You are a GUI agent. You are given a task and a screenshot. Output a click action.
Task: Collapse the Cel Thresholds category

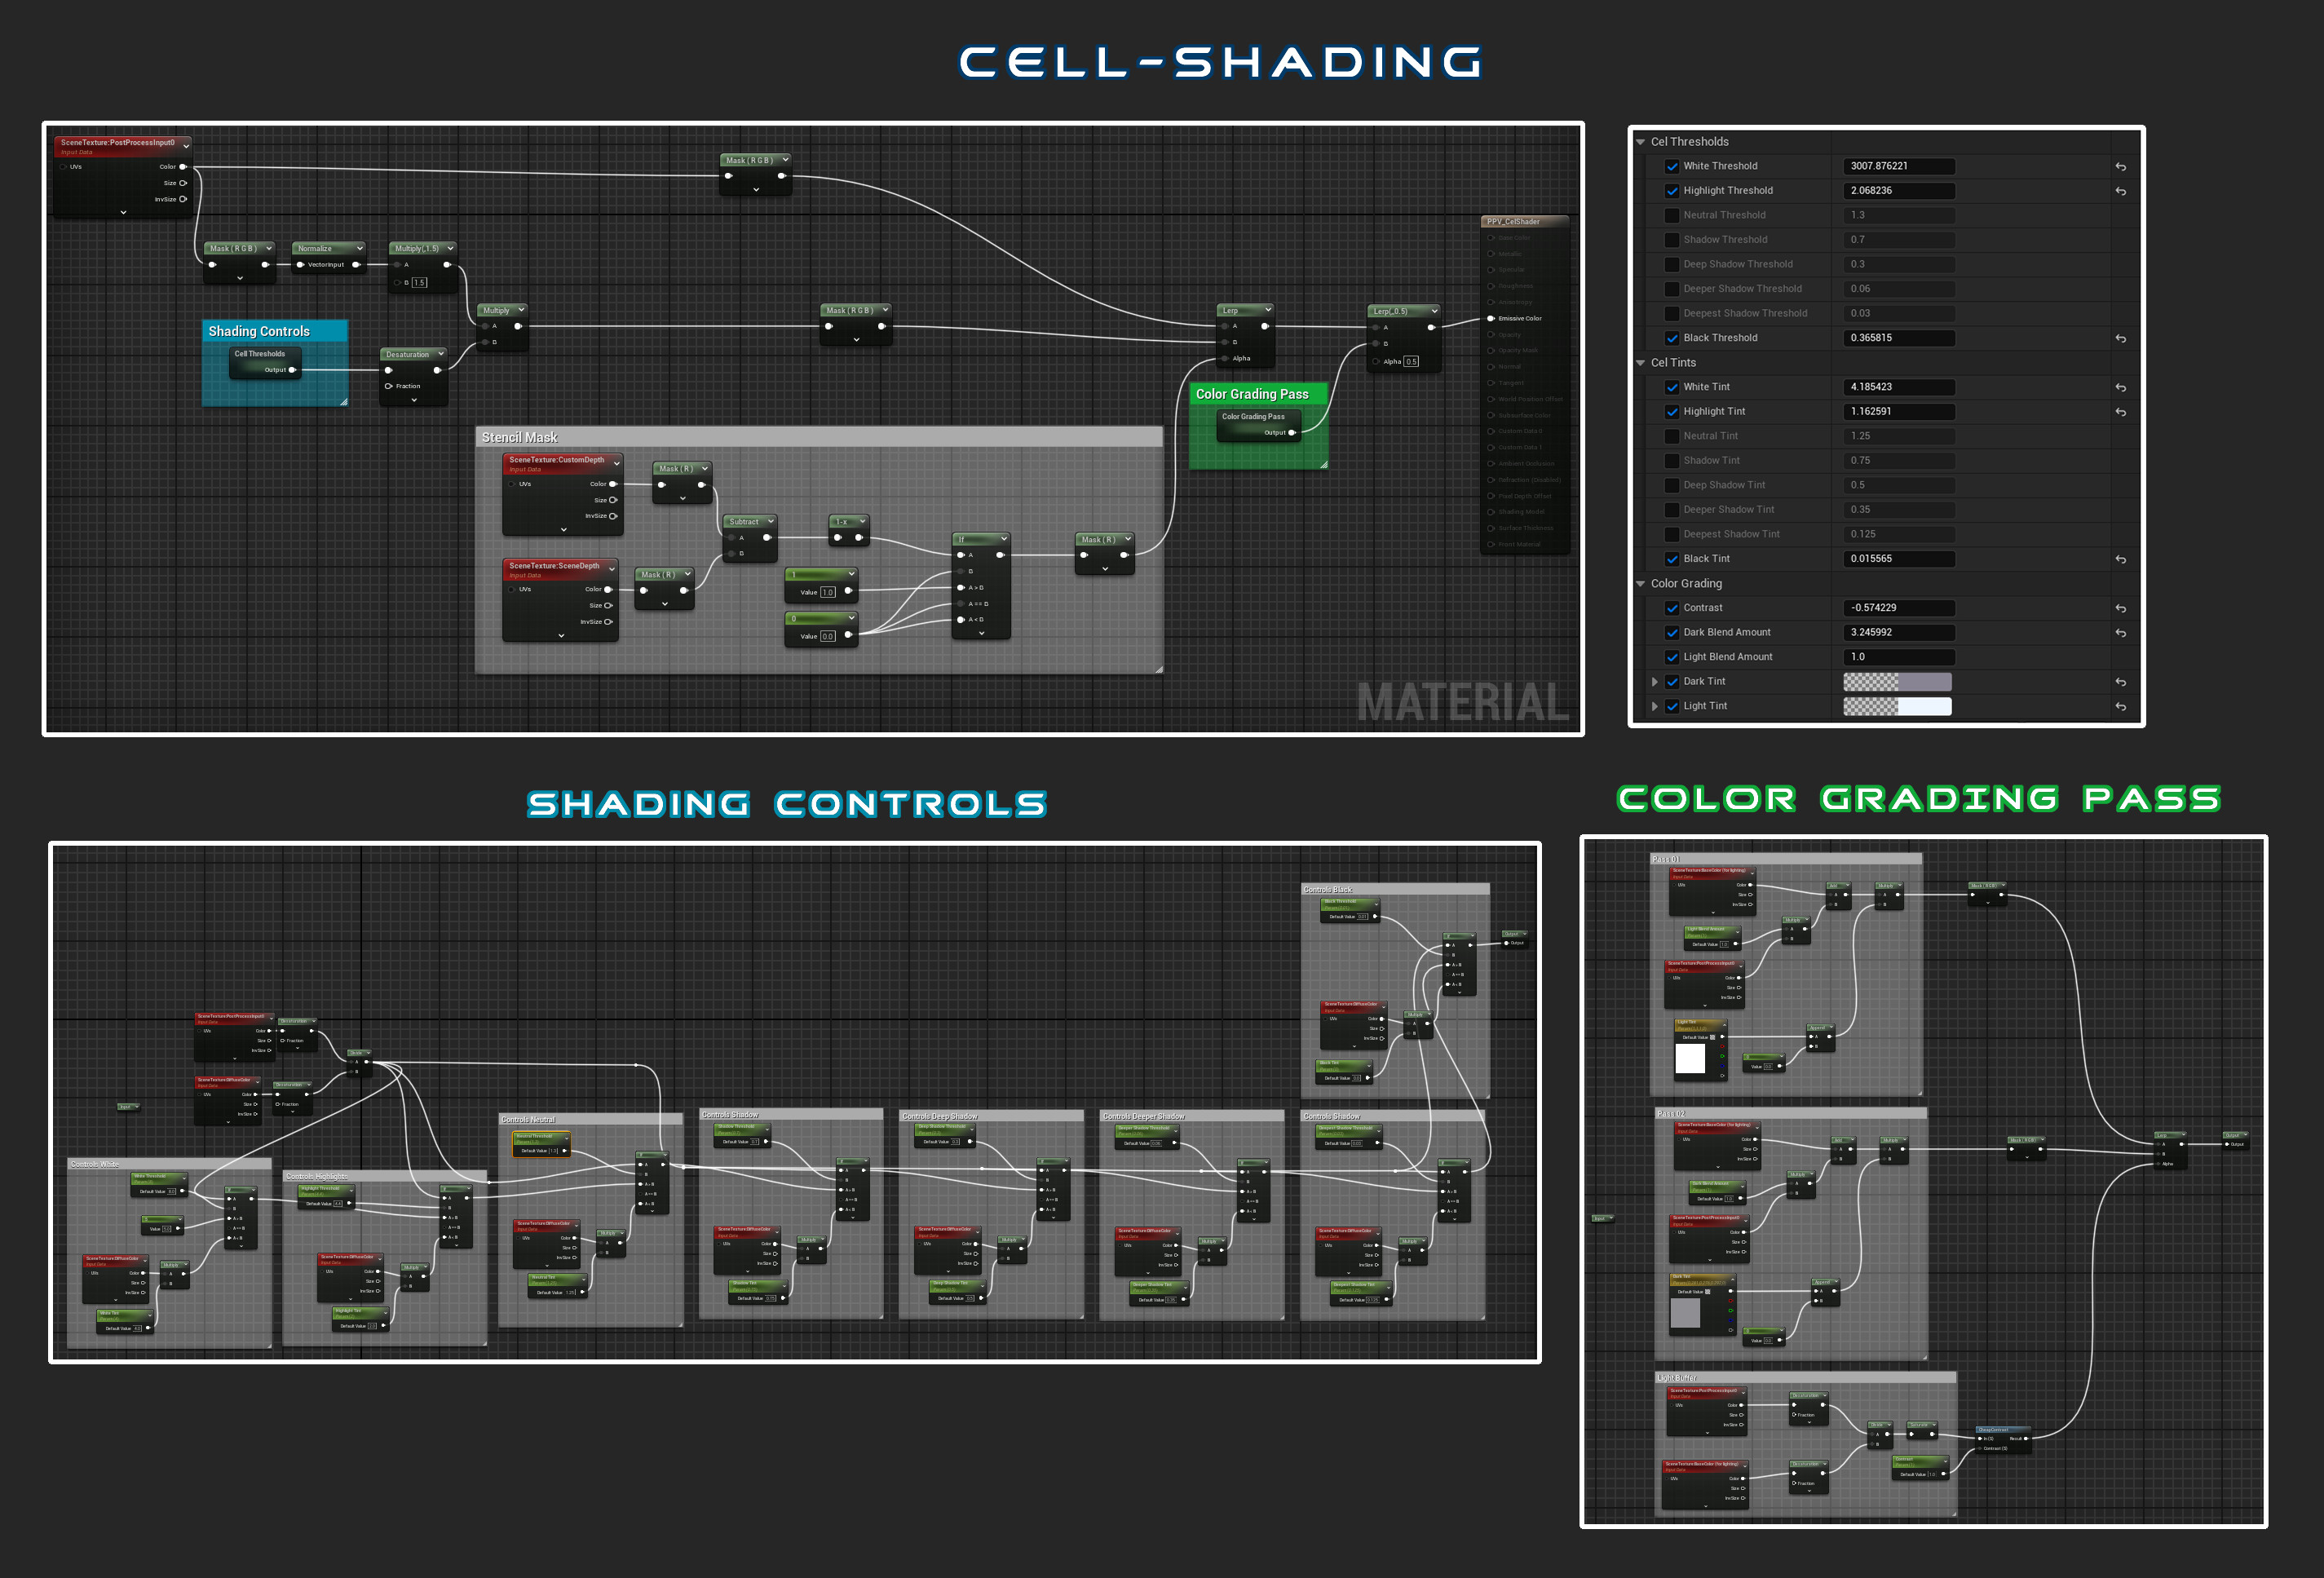pos(1640,142)
